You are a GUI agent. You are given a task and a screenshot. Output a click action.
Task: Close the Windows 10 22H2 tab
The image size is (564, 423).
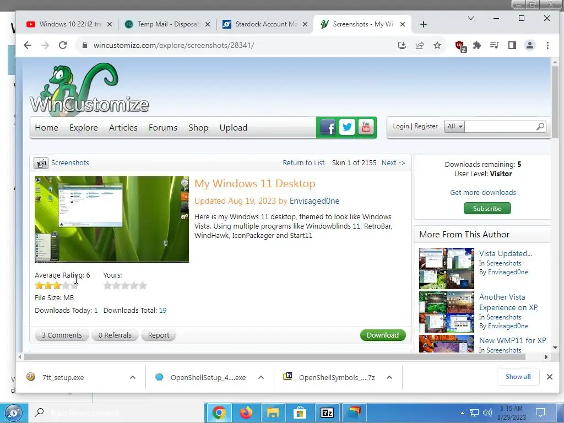point(110,24)
